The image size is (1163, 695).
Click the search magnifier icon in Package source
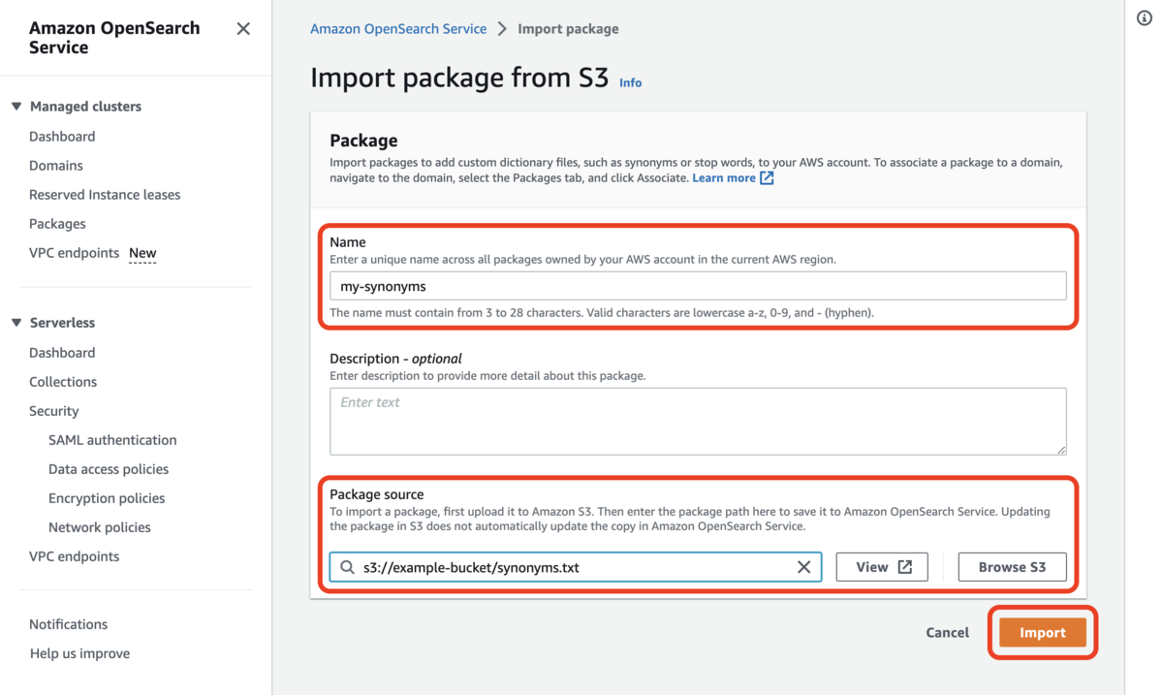347,567
